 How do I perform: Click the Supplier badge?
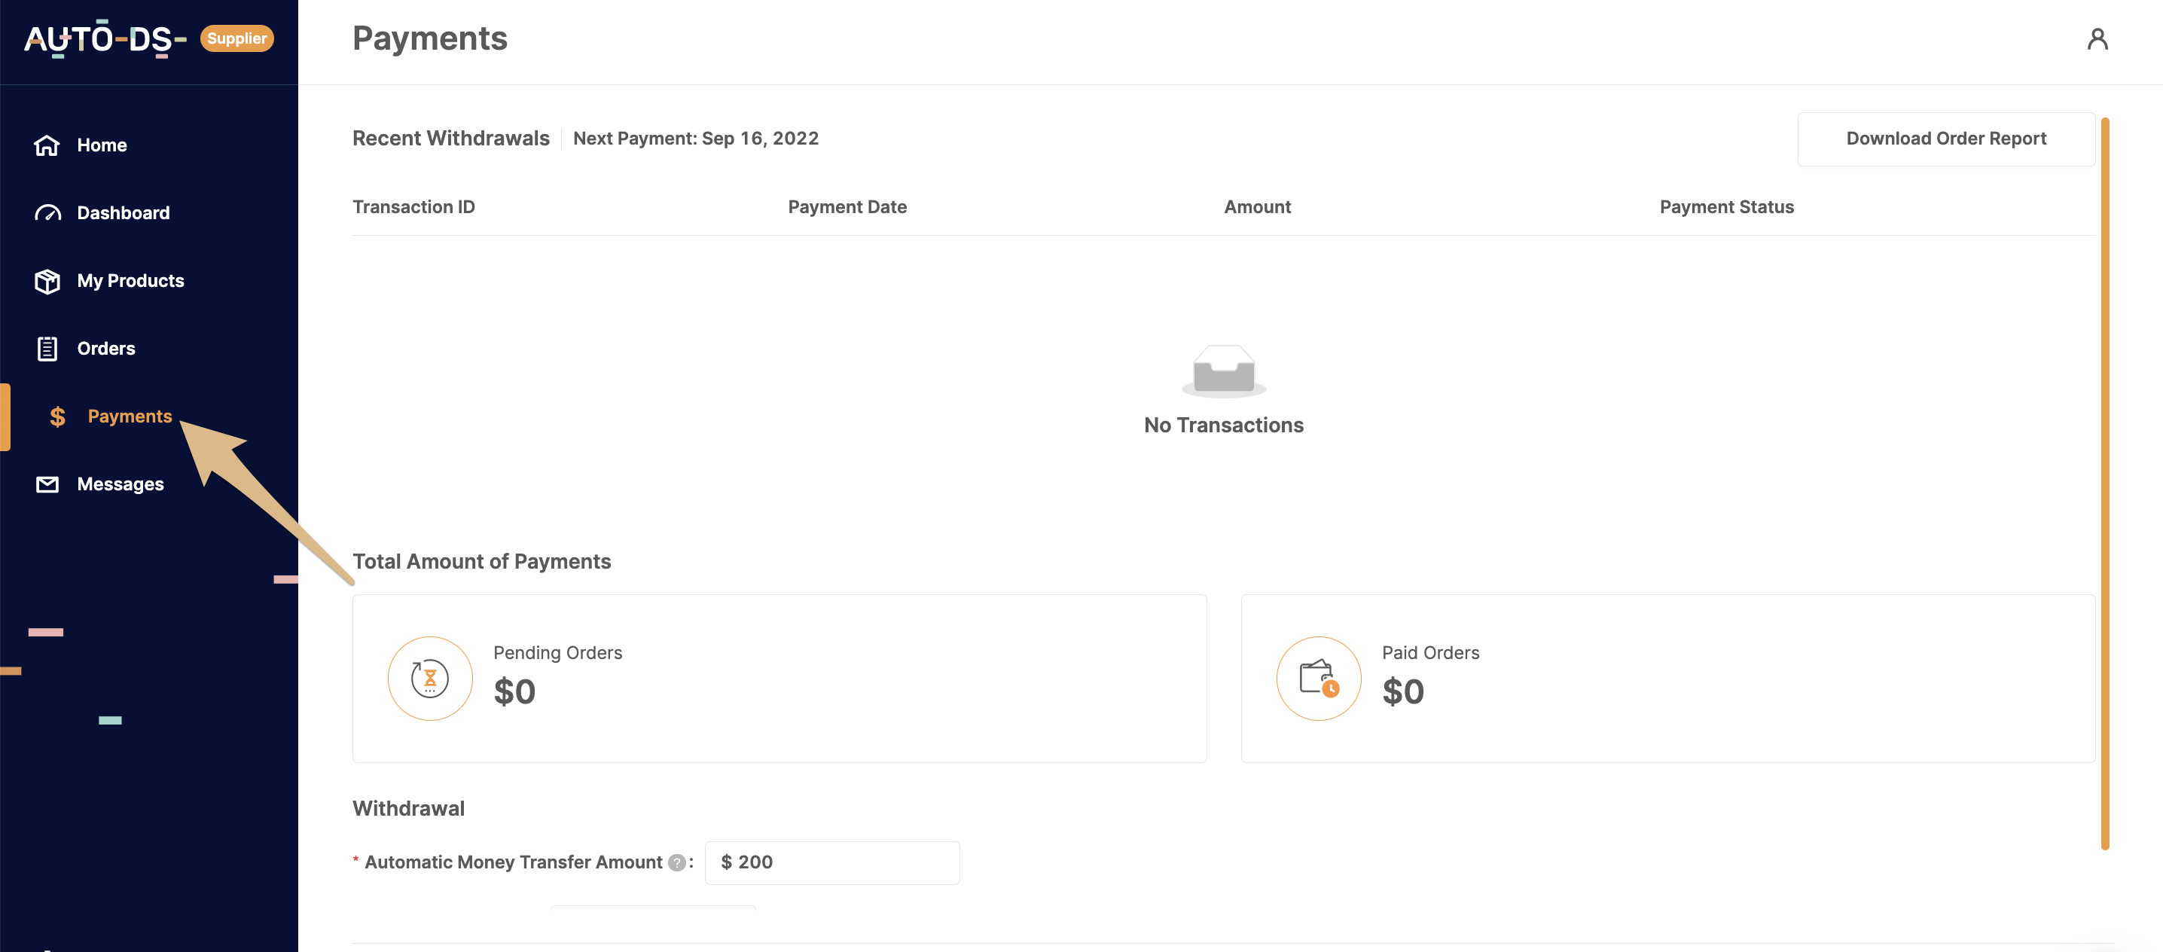(236, 38)
